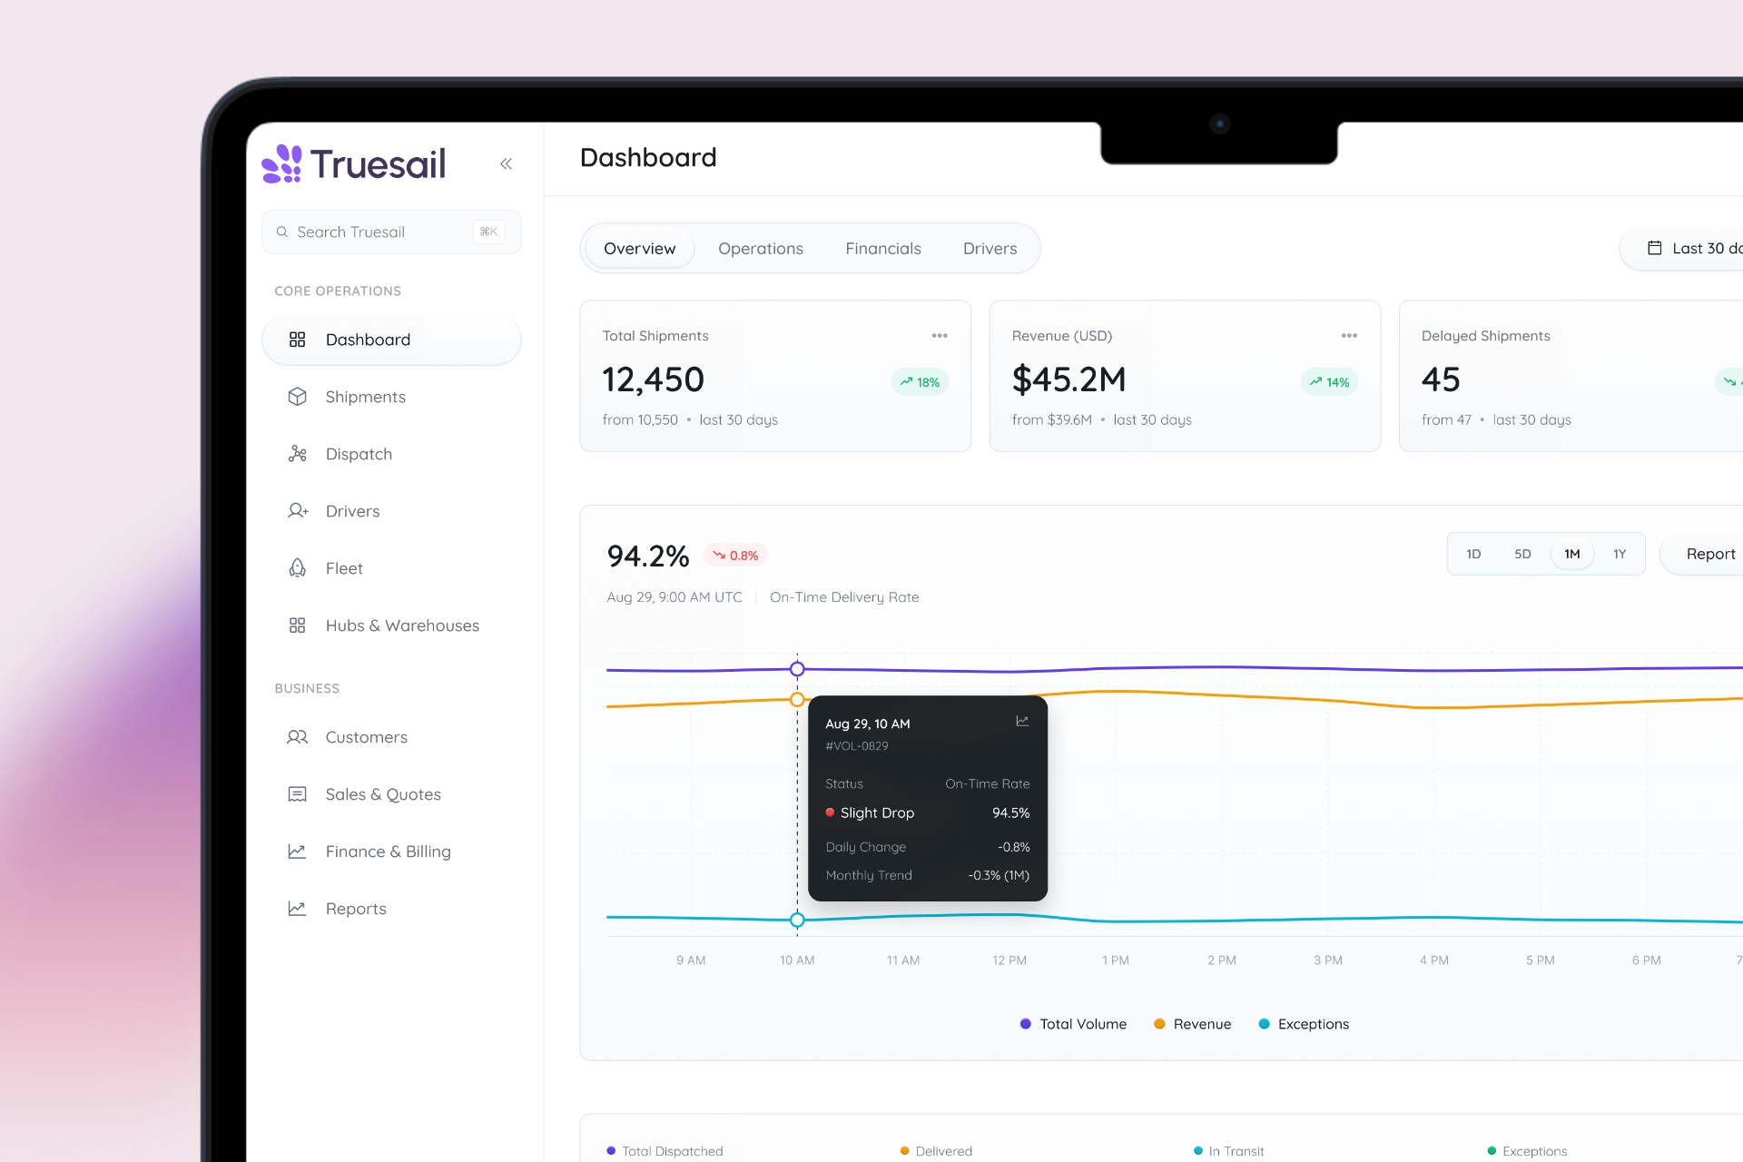The image size is (1743, 1162).
Task: Select the 1Y time range
Action: [1620, 554]
